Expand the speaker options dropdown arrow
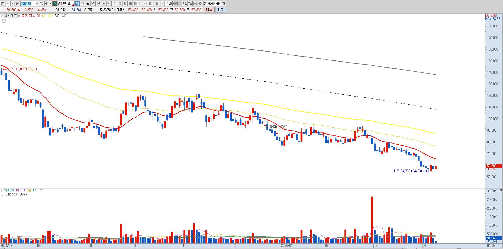The height and width of the screenshot is (249, 503). click(x=50, y=4)
